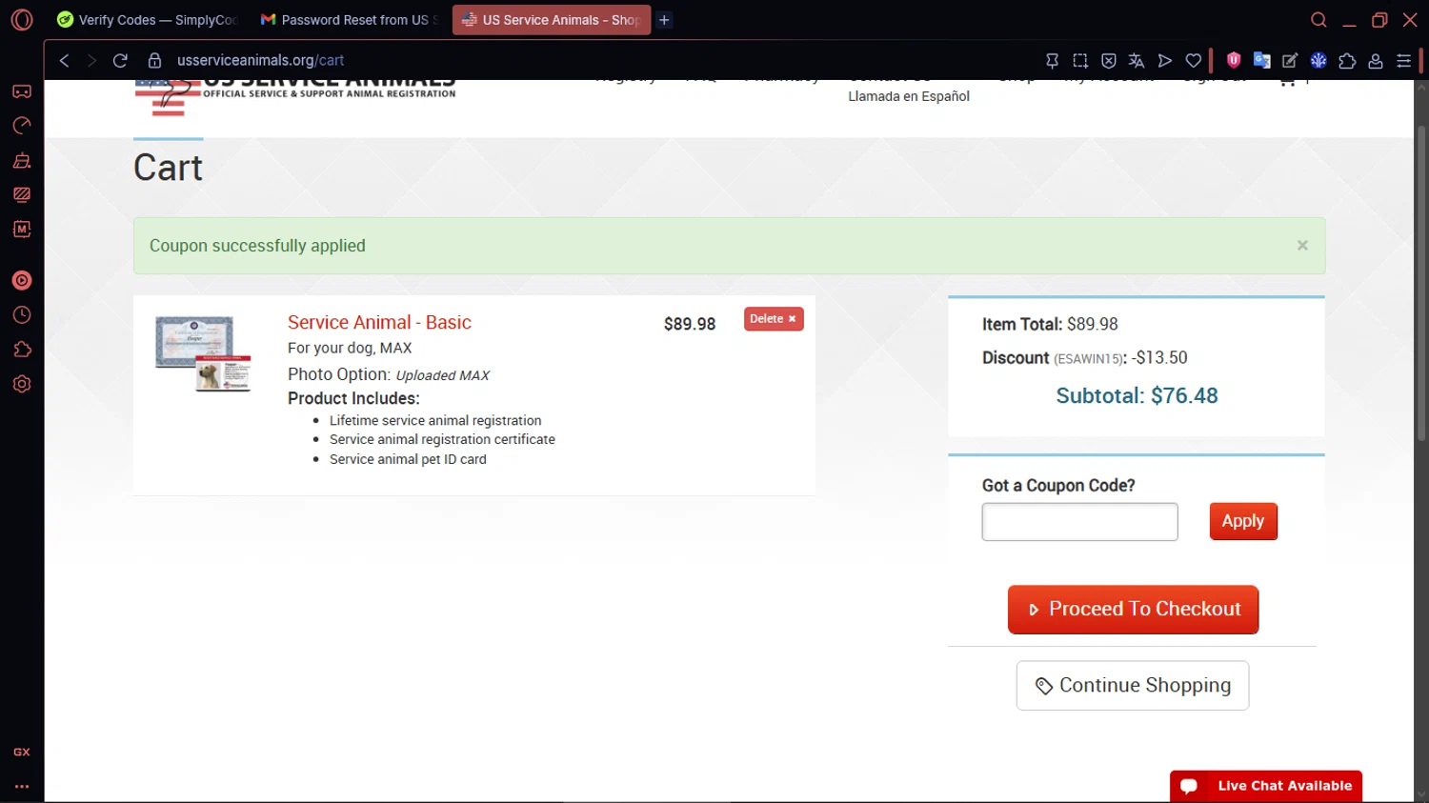Open the paper-plane flow icon
Screen dimensions: 1429x803
(x=1165, y=60)
